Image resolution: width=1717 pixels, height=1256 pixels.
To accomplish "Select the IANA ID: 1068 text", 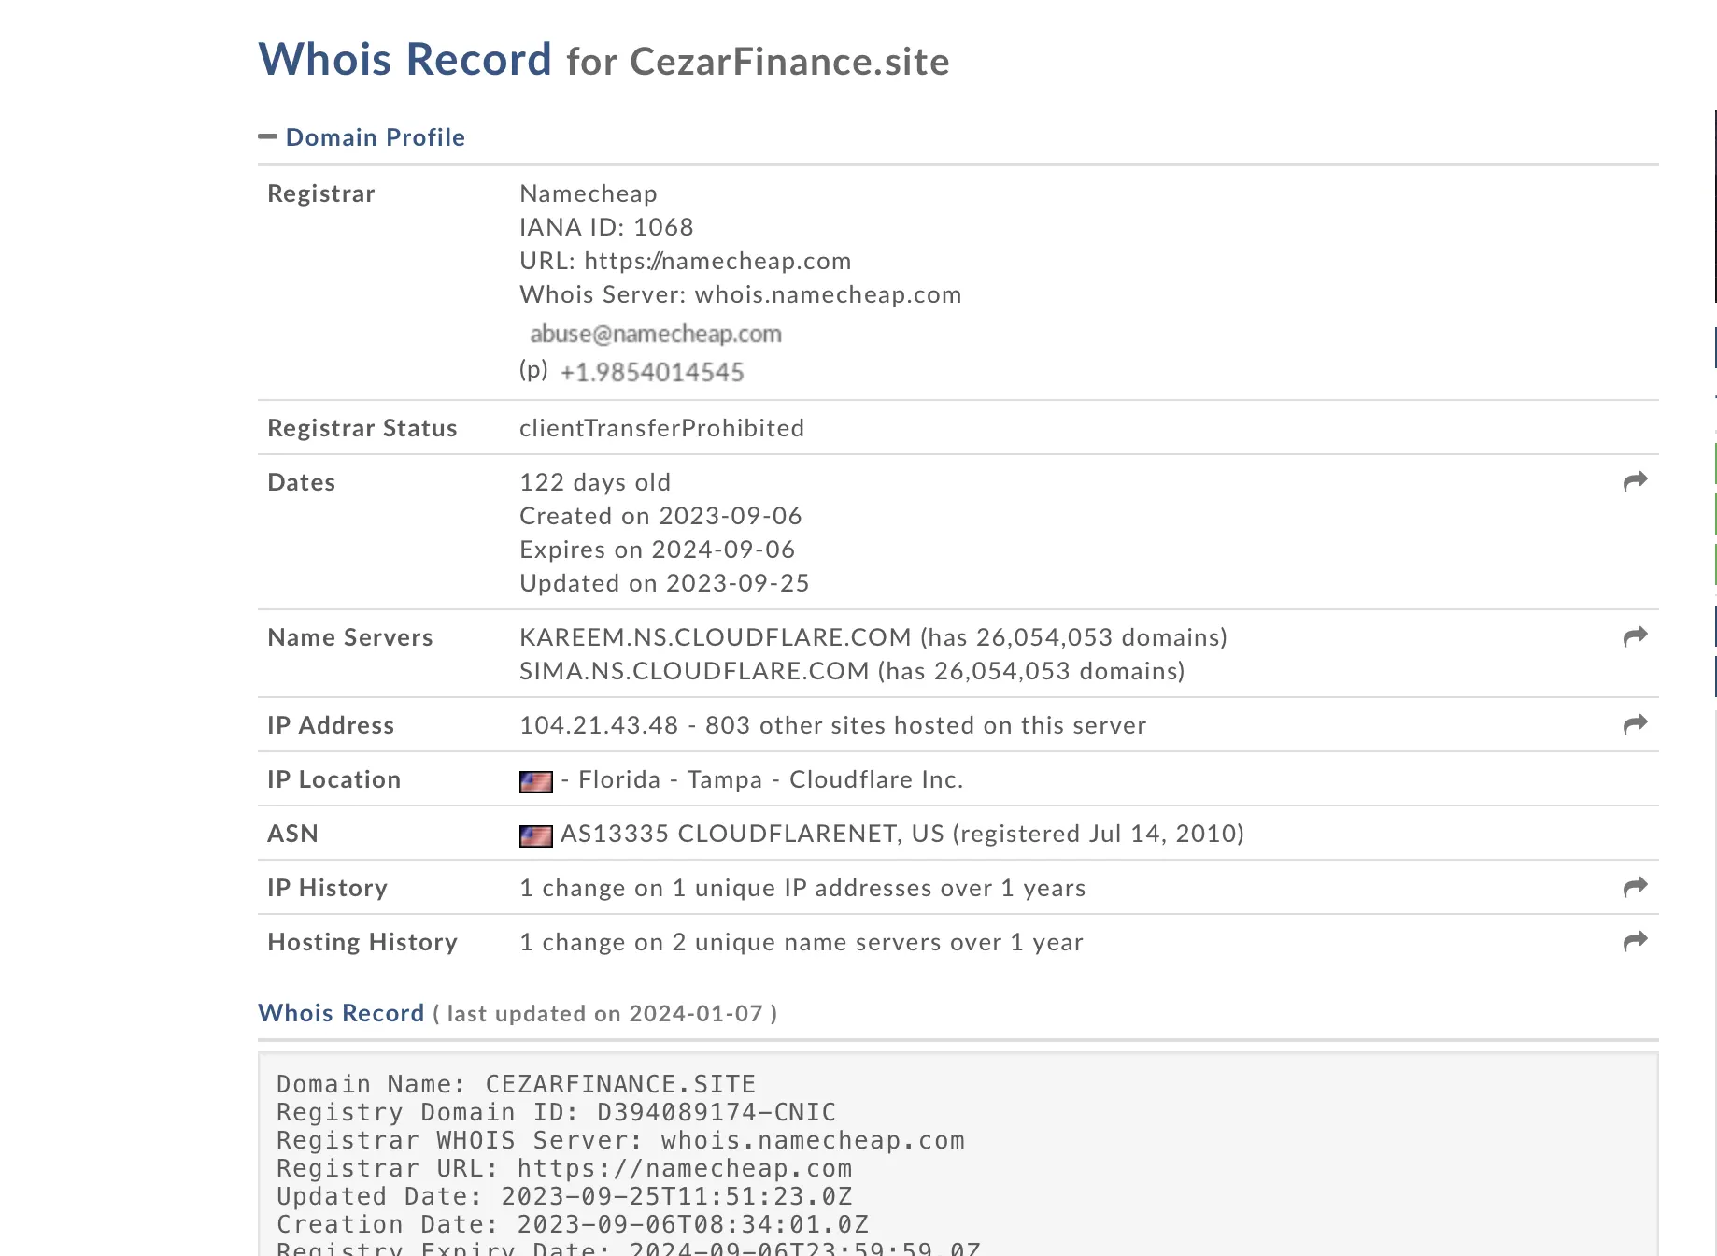I will click(606, 227).
